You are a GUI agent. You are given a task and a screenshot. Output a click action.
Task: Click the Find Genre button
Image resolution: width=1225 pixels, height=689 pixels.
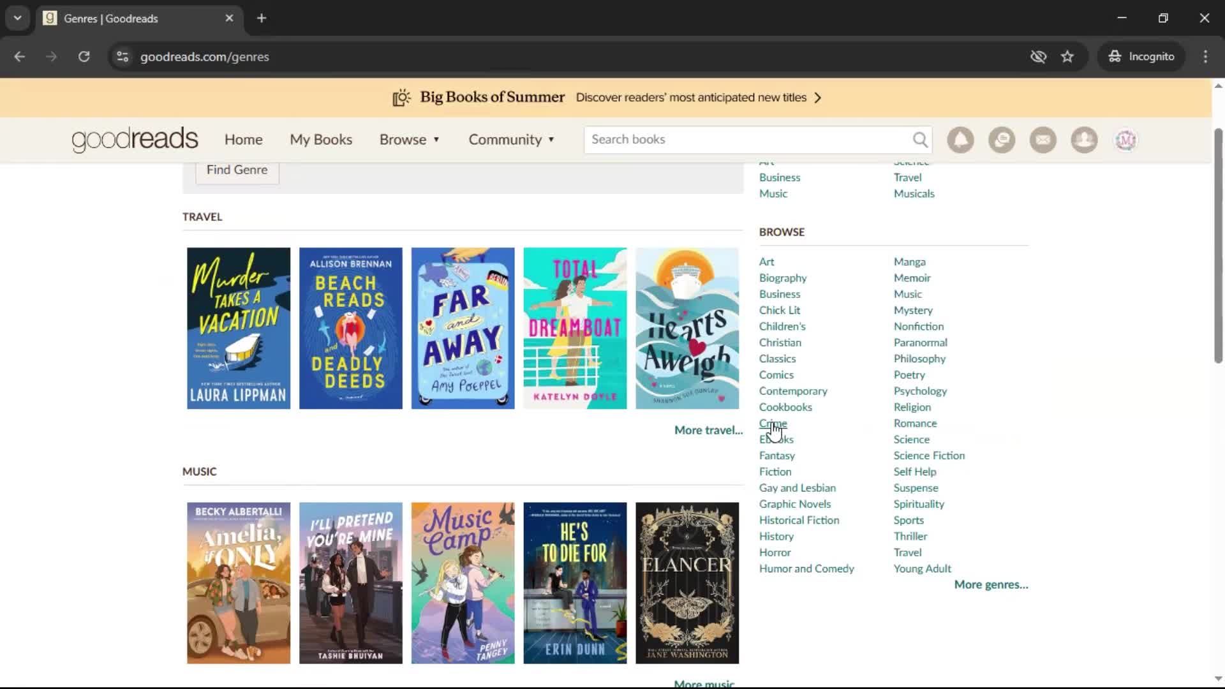[237, 170]
